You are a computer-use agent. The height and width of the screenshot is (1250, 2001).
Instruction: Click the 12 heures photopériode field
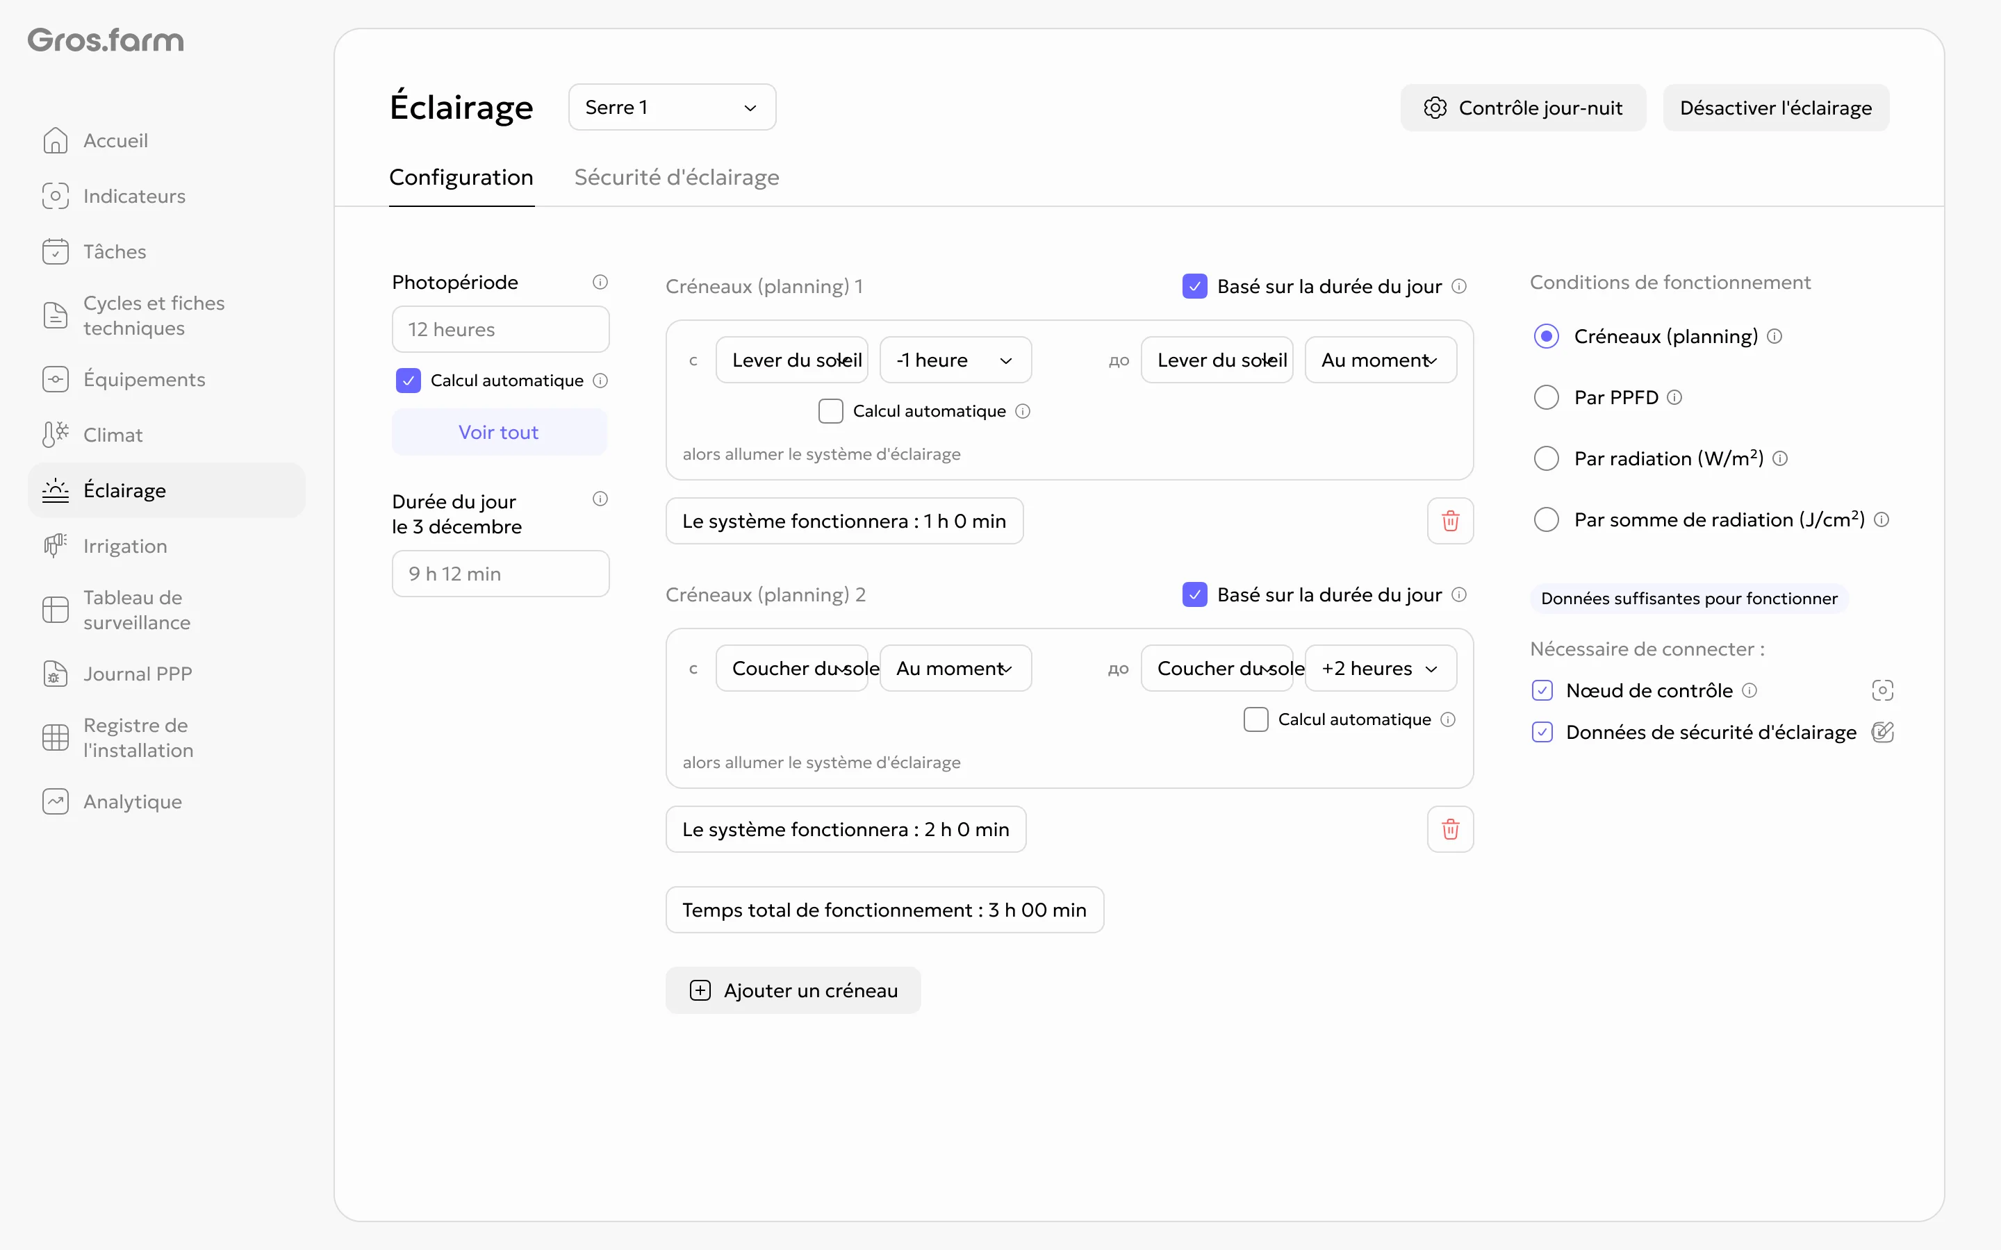[500, 329]
